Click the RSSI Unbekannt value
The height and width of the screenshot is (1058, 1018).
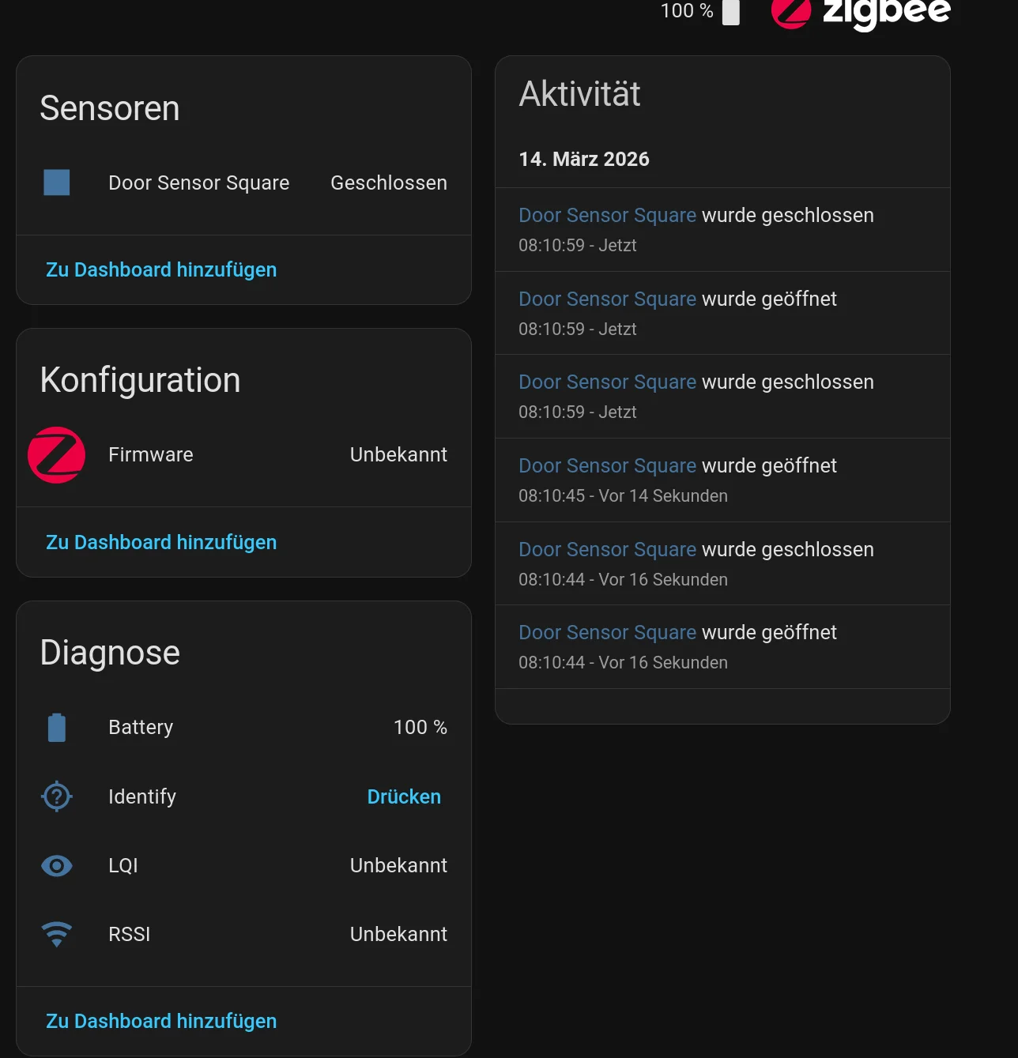pos(398,935)
